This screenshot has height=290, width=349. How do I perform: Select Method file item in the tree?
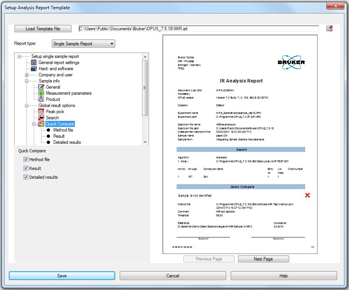63,130
